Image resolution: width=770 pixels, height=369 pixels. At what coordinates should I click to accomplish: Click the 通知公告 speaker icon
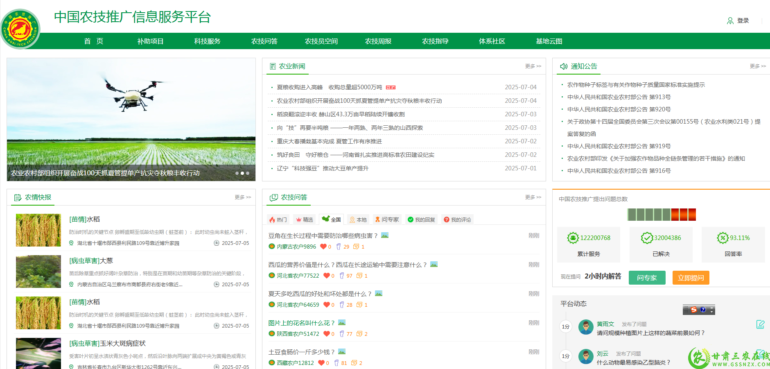click(x=564, y=66)
